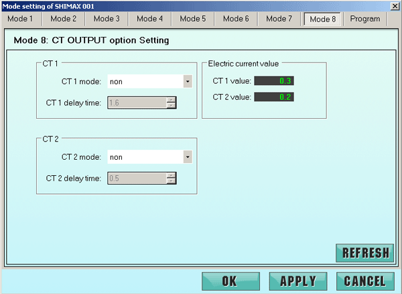Image resolution: width=402 pixels, height=294 pixels.
Task: Close the Mode setting window
Action: [395, 5]
